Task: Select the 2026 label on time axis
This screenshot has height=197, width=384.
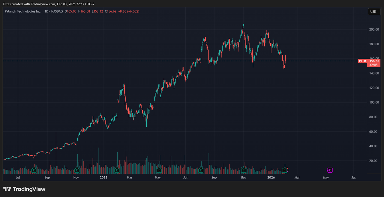Action: coord(271,178)
